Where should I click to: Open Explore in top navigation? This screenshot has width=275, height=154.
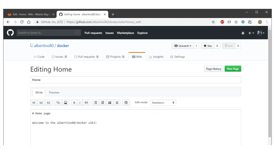click(x=142, y=33)
